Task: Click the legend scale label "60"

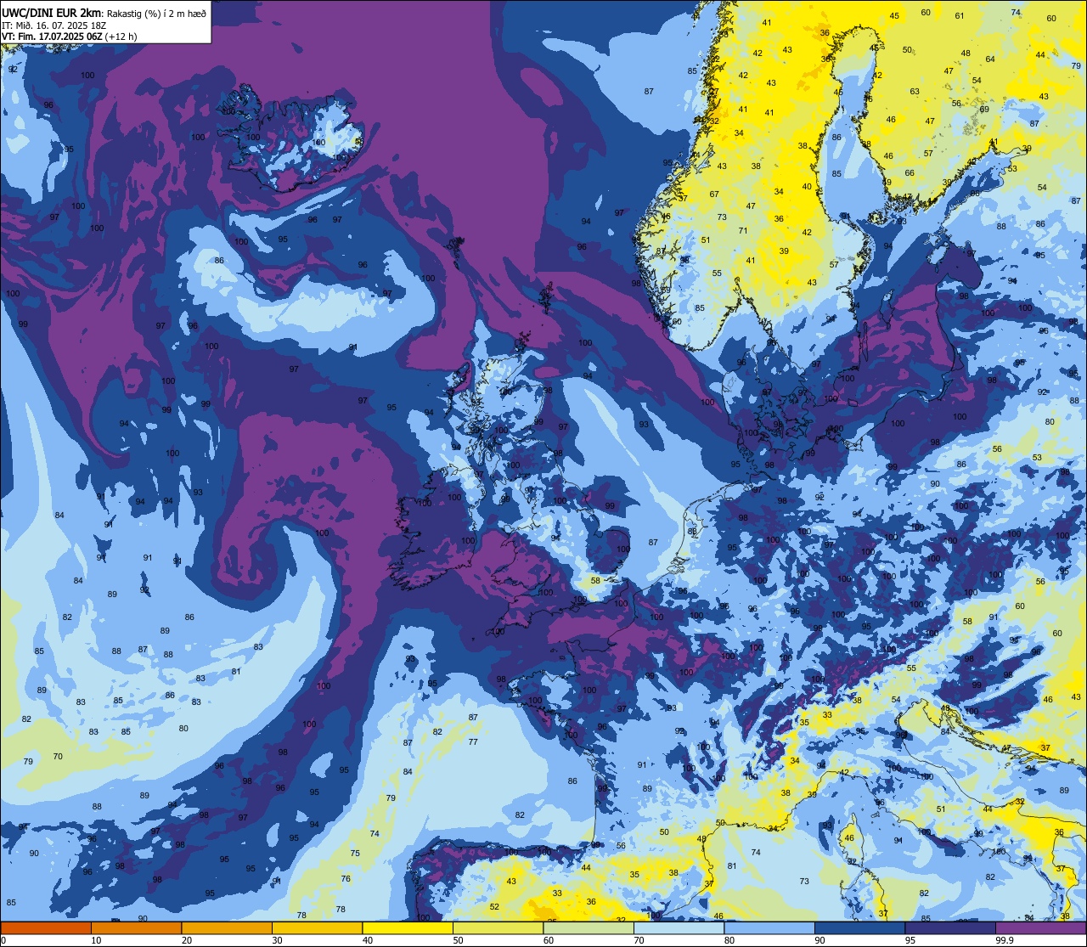Action: (x=548, y=940)
